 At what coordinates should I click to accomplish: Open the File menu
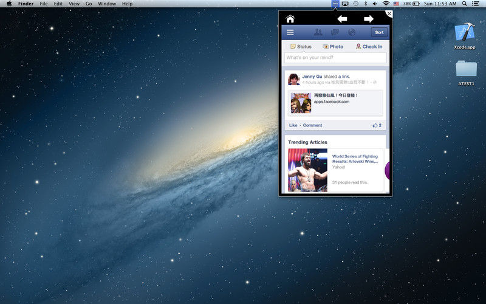tap(44, 4)
